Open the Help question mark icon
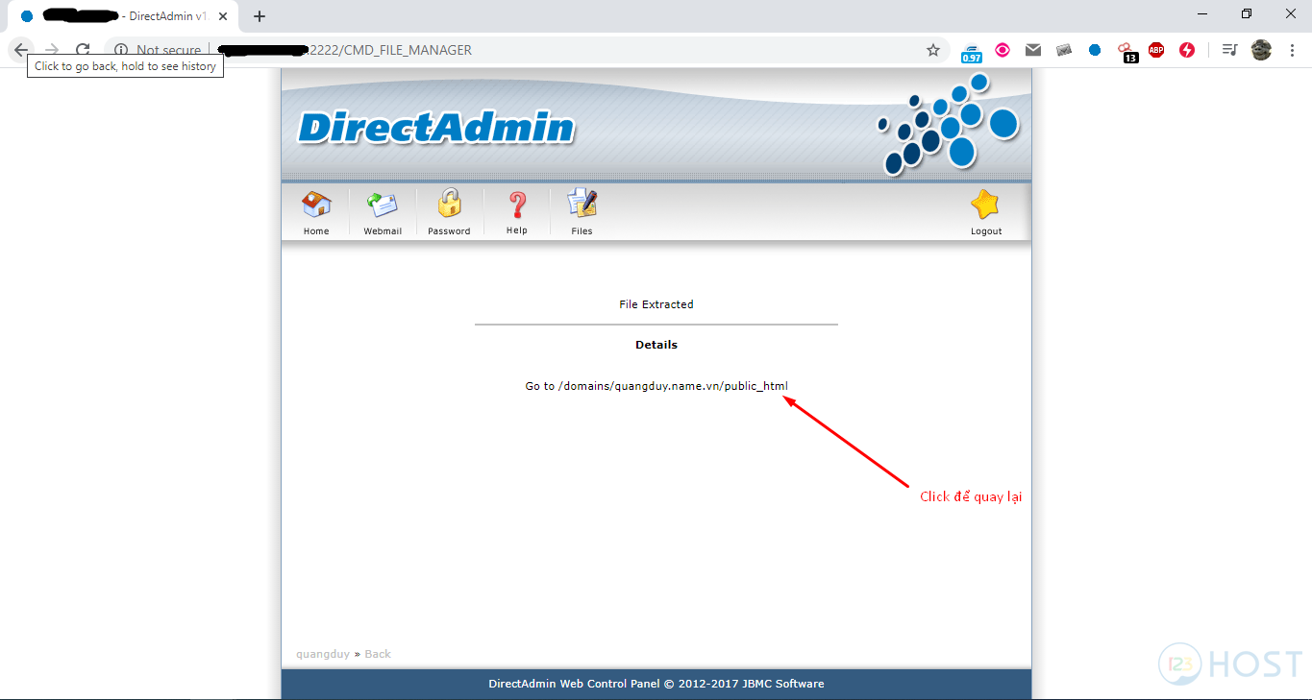This screenshot has width=1312, height=700. click(517, 211)
